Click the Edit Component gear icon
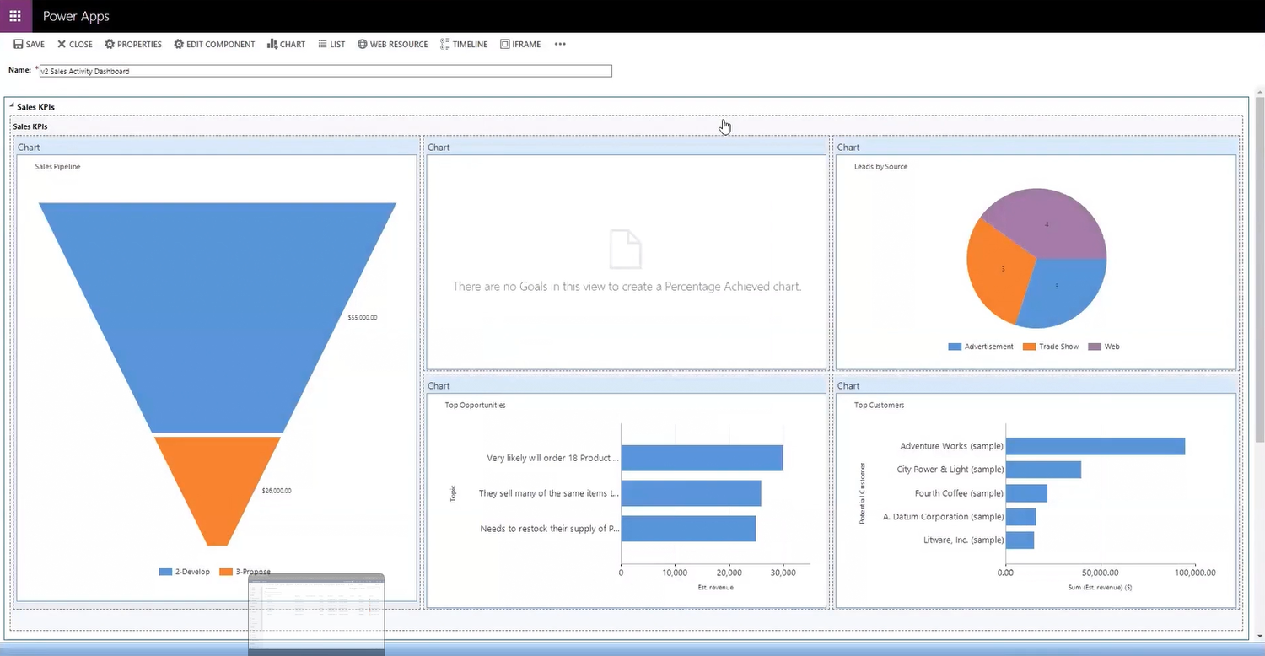The image size is (1265, 656). [x=177, y=44]
